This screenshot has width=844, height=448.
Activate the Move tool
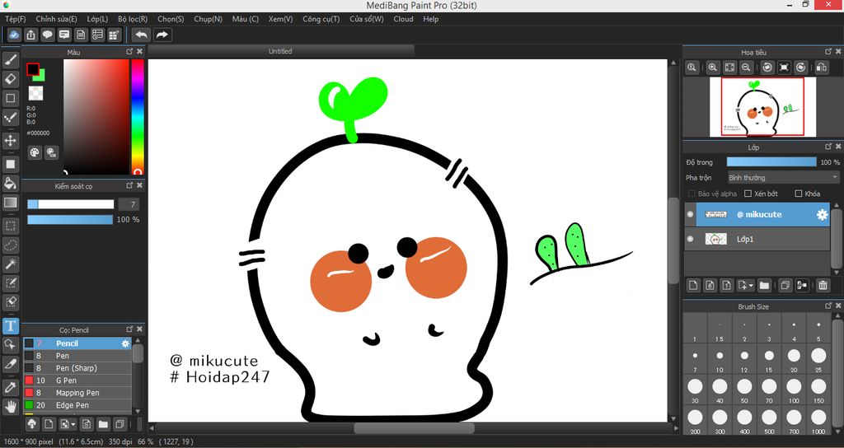[x=11, y=141]
